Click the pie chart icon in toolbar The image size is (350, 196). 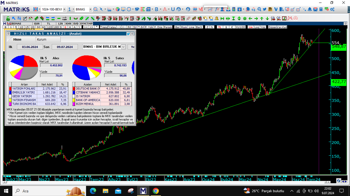coord(117,9)
